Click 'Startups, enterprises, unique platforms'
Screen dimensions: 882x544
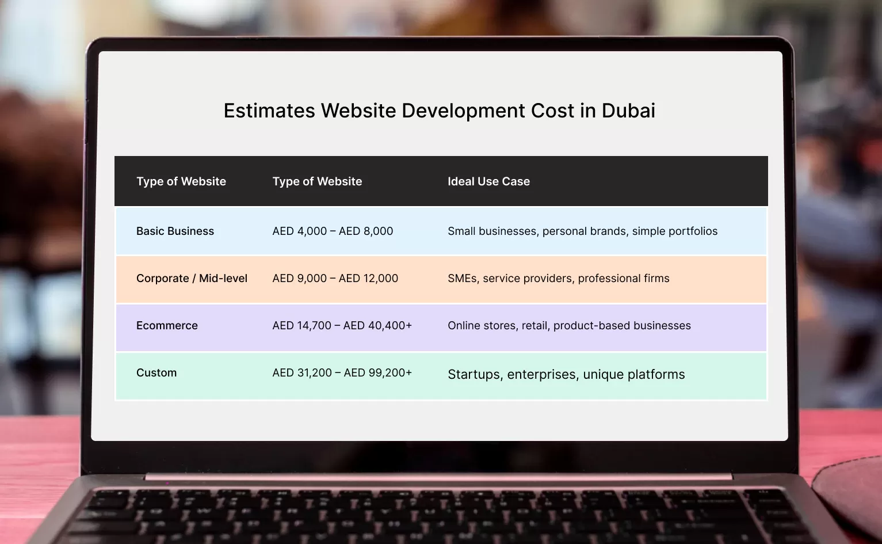tap(566, 374)
